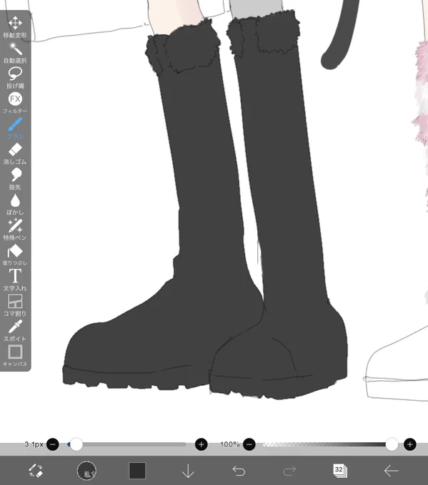The image size is (428, 485).
Task: Decrease brush size with minus button
Action: coord(53,444)
